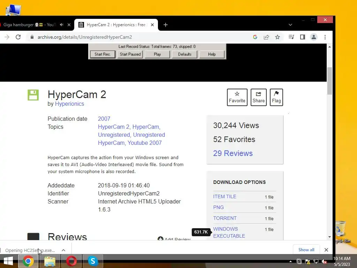Click the page scrollbar up arrow

coord(329,46)
